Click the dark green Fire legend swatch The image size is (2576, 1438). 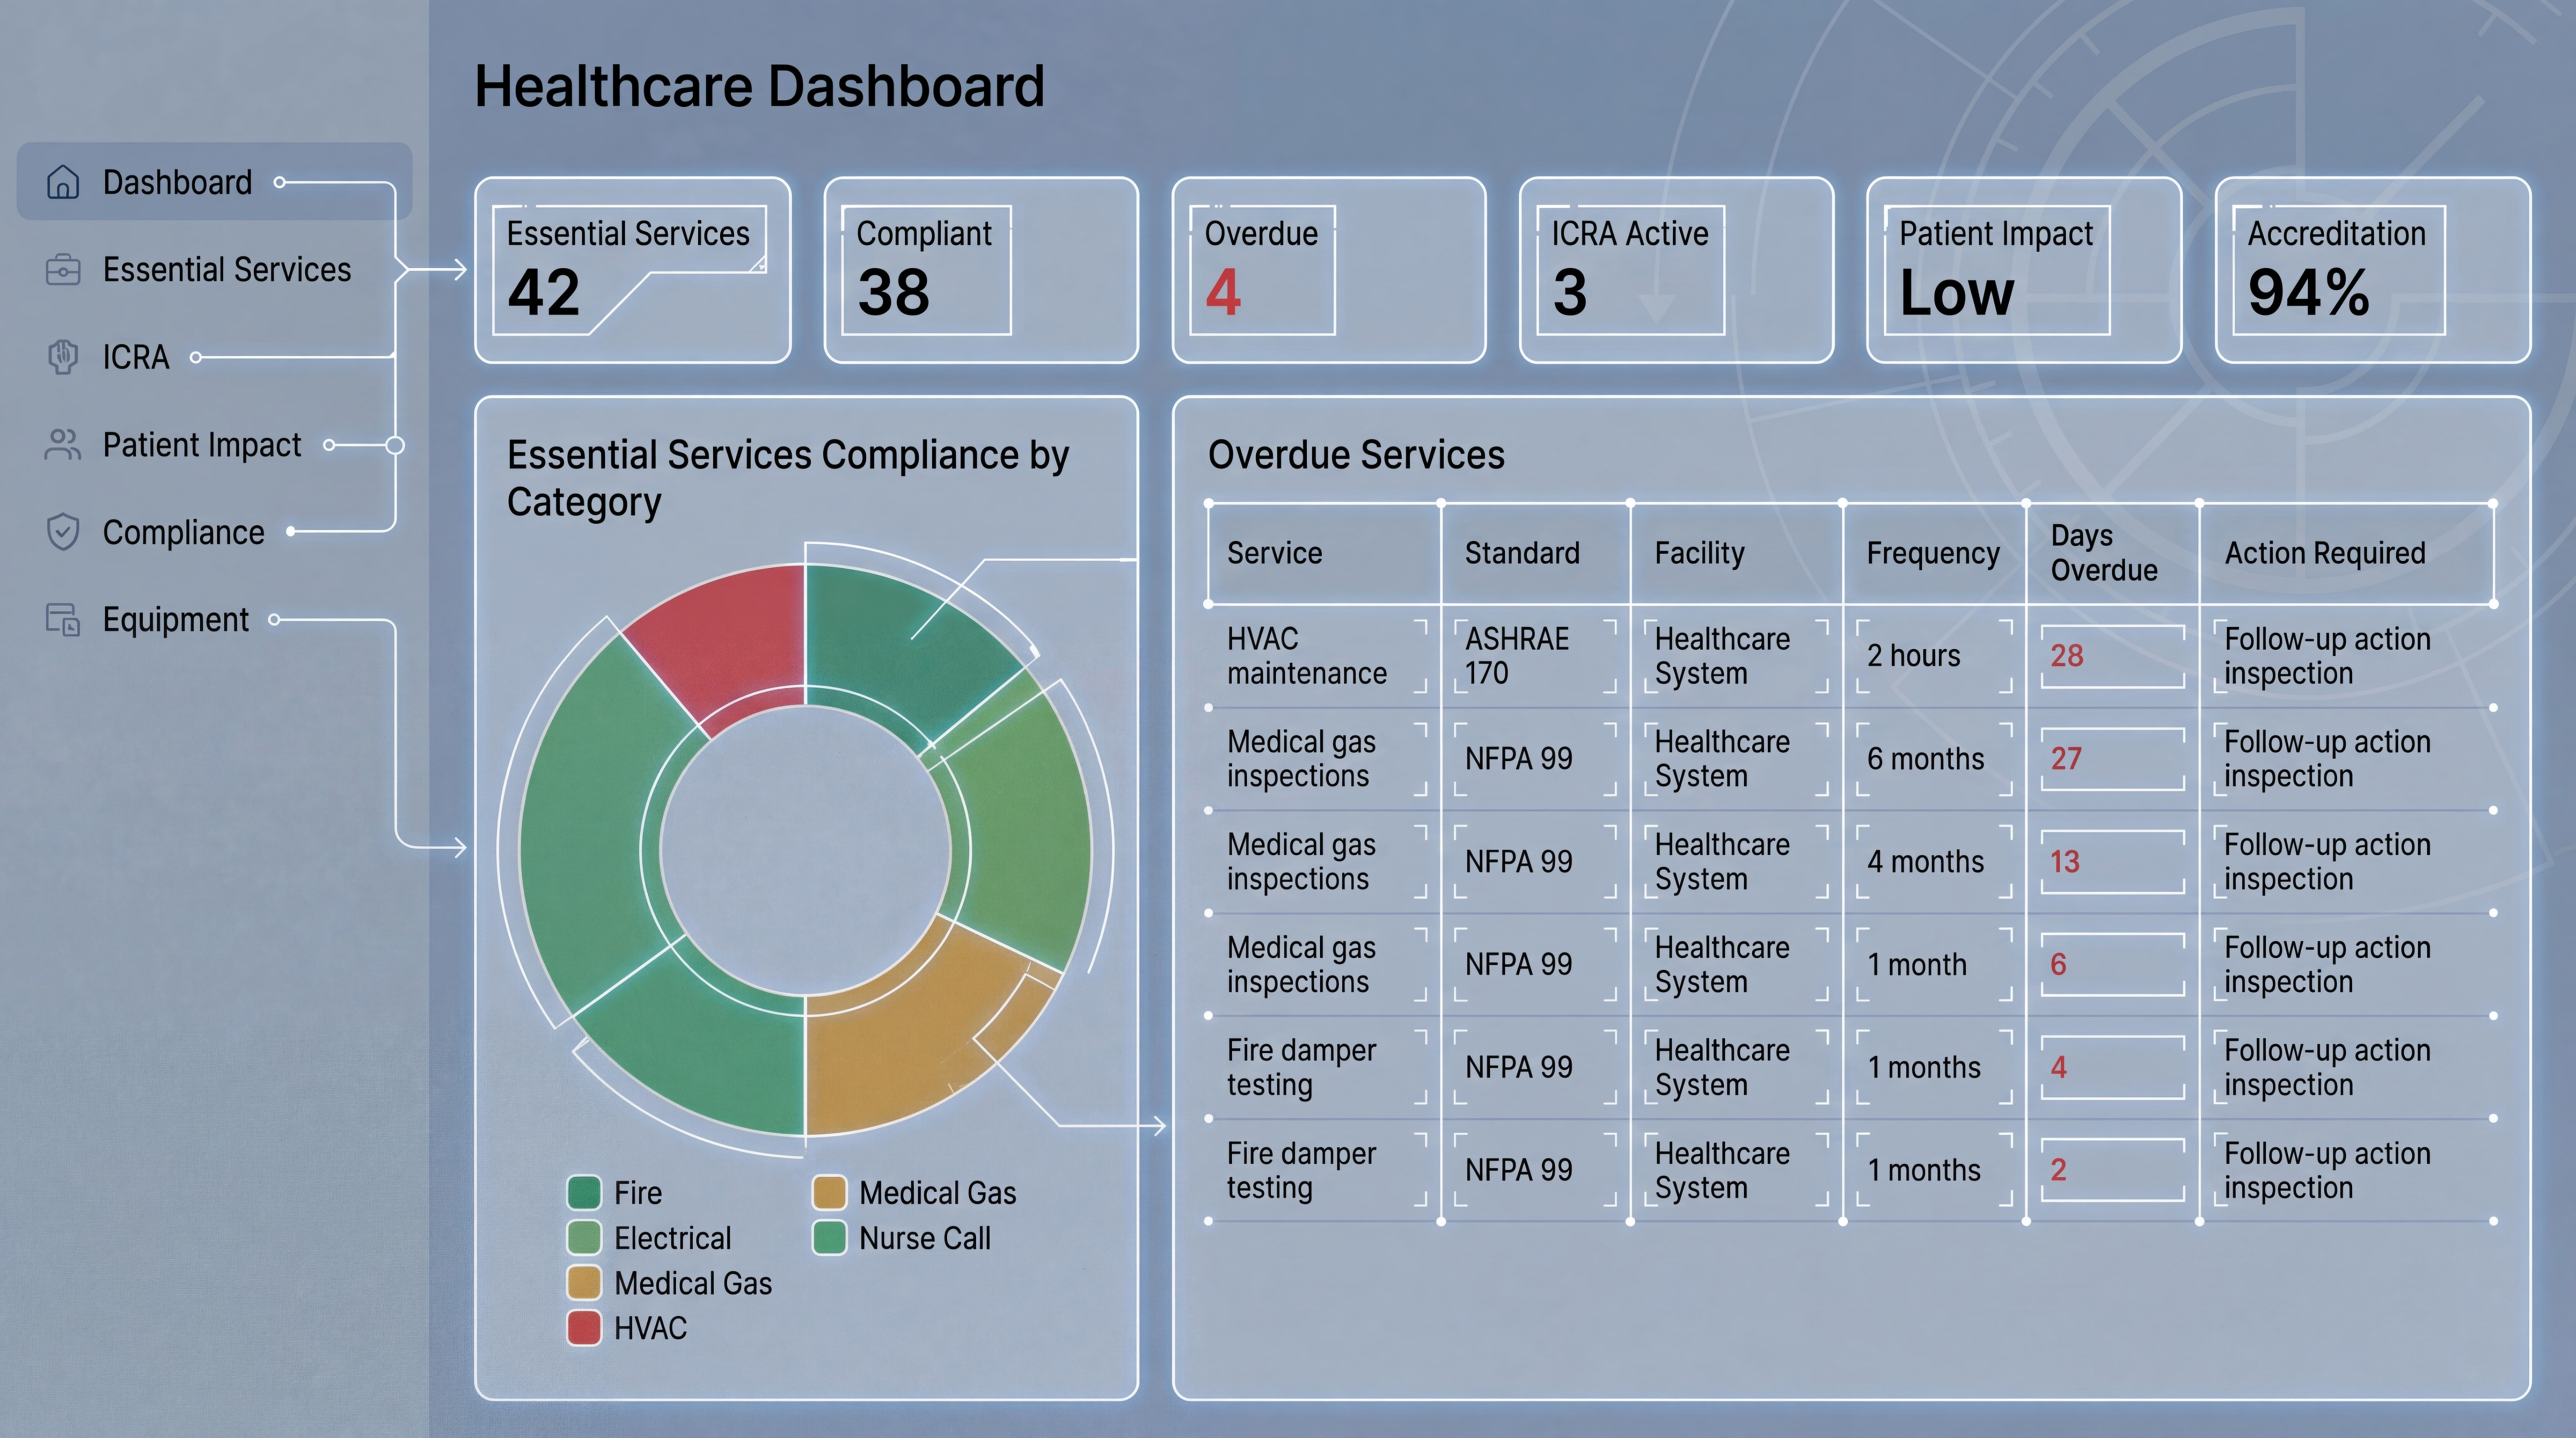tap(584, 1193)
